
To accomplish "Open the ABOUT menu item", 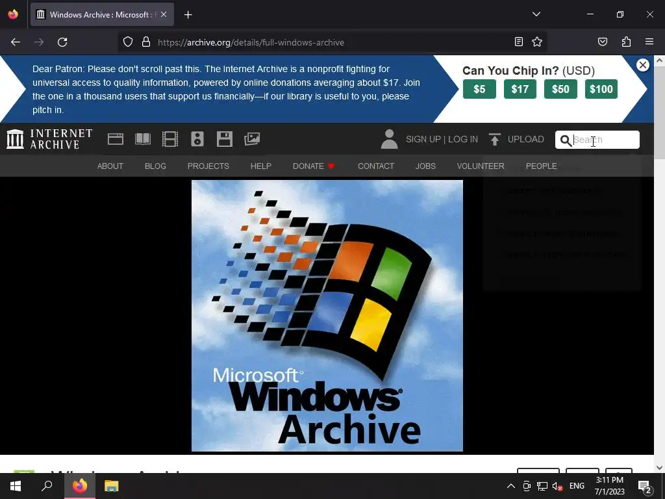I will point(110,166).
